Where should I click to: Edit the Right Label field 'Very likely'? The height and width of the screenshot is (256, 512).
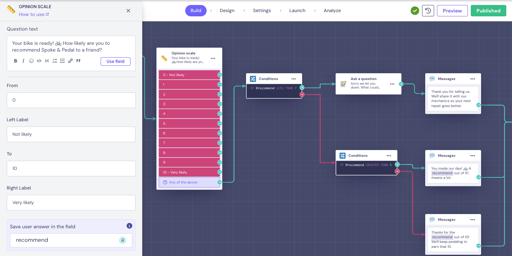coord(71,203)
